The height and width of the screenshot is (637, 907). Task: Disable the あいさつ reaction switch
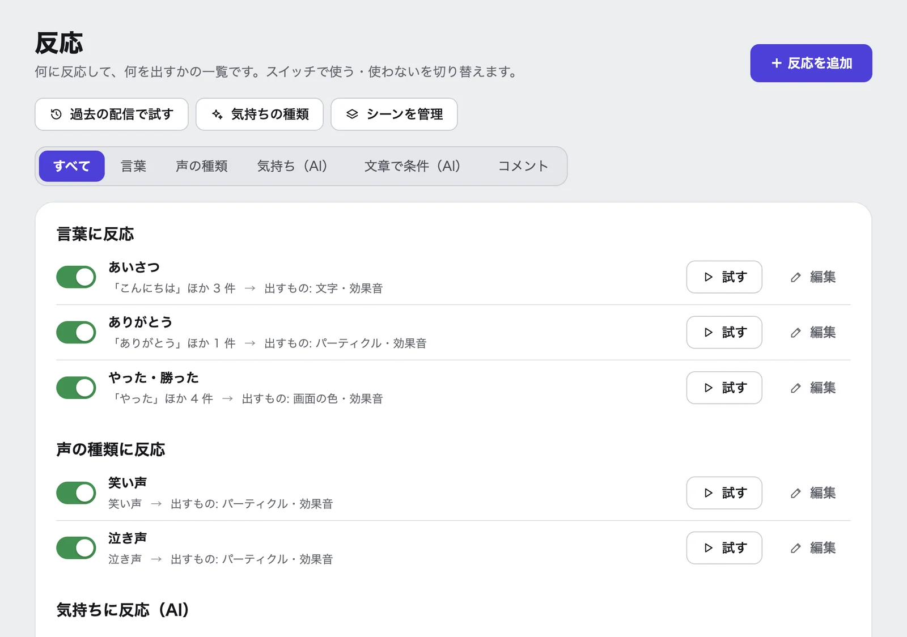[x=76, y=277]
